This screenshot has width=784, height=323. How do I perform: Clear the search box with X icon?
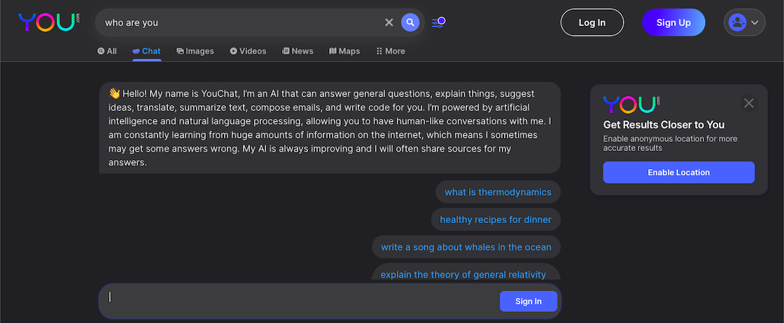coord(389,22)
